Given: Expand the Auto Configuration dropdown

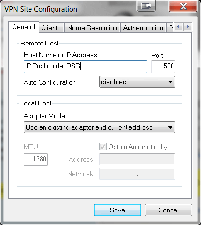Looking at the screenshot, I should coord(137,82).
